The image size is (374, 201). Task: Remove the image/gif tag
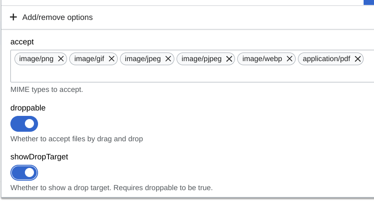pyautogui.click(x=111, y=59)
